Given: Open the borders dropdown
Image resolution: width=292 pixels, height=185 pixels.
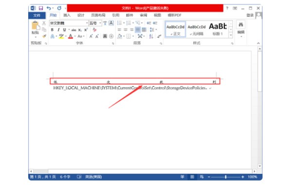Looking at the screenshot, I should click(x=133, y=37).
